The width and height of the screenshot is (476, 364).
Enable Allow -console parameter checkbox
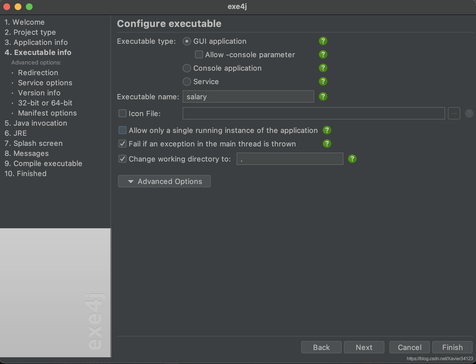pos(199,54)
